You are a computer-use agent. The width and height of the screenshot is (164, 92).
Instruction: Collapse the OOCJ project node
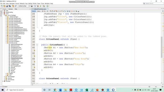pos(3,14)
